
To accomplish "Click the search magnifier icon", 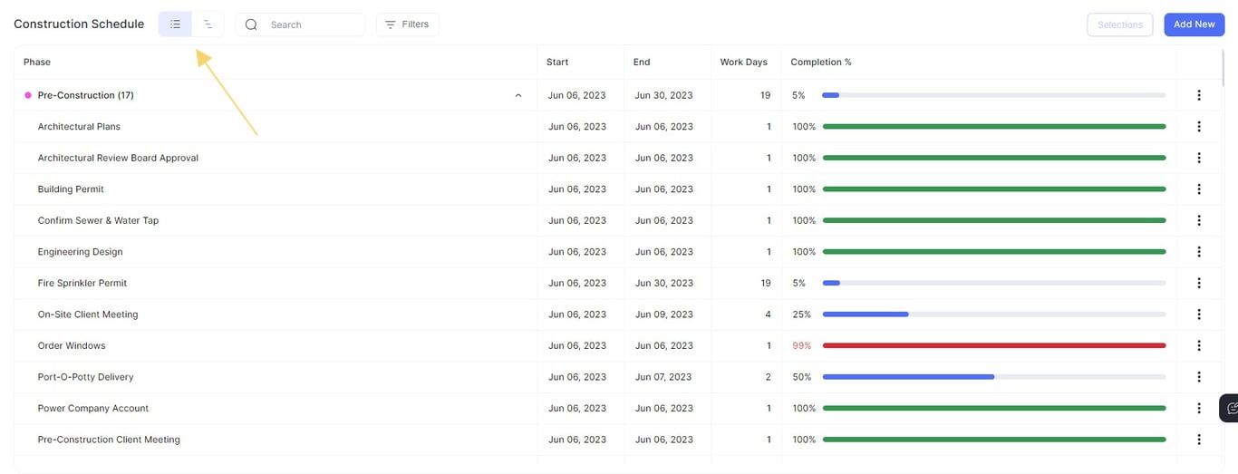I will (251, 24).
